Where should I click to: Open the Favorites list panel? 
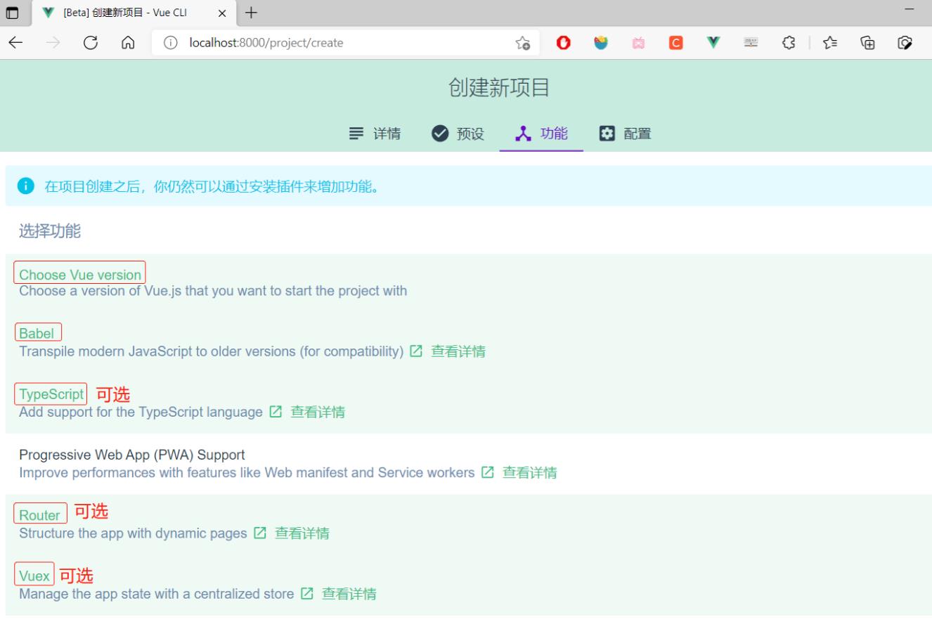tap(831, 44)
